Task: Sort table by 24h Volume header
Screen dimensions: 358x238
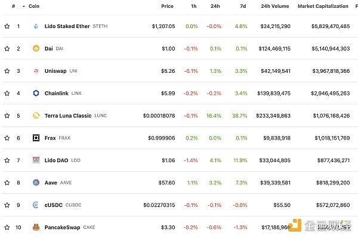Action: (275, 6)
